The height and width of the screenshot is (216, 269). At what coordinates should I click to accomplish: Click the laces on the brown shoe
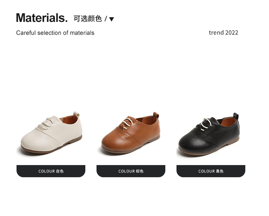click(127, 122)
